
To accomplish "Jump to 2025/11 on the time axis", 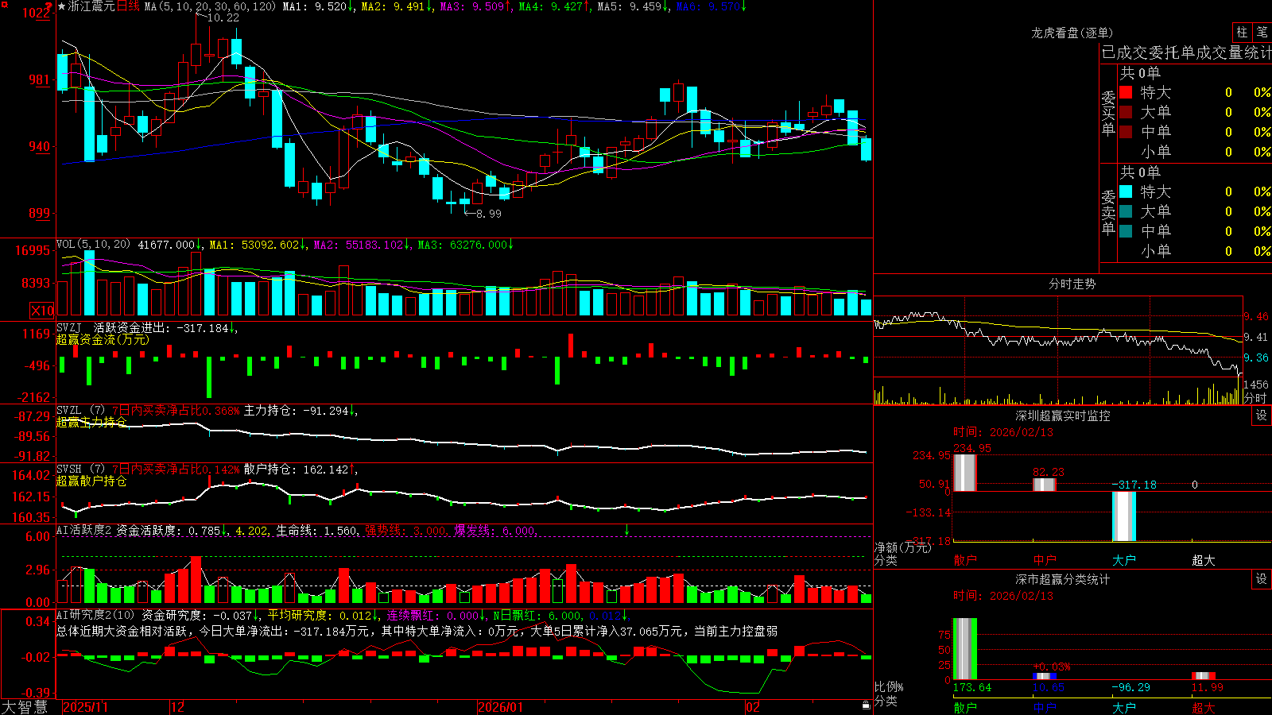I will tap(85, 707).
